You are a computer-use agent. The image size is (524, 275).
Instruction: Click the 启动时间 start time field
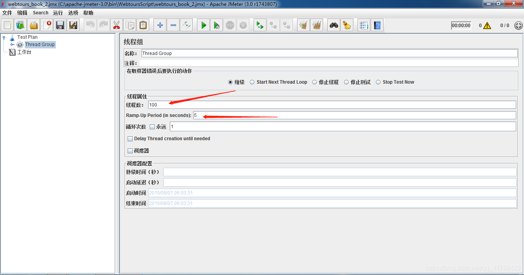(332, 193)
